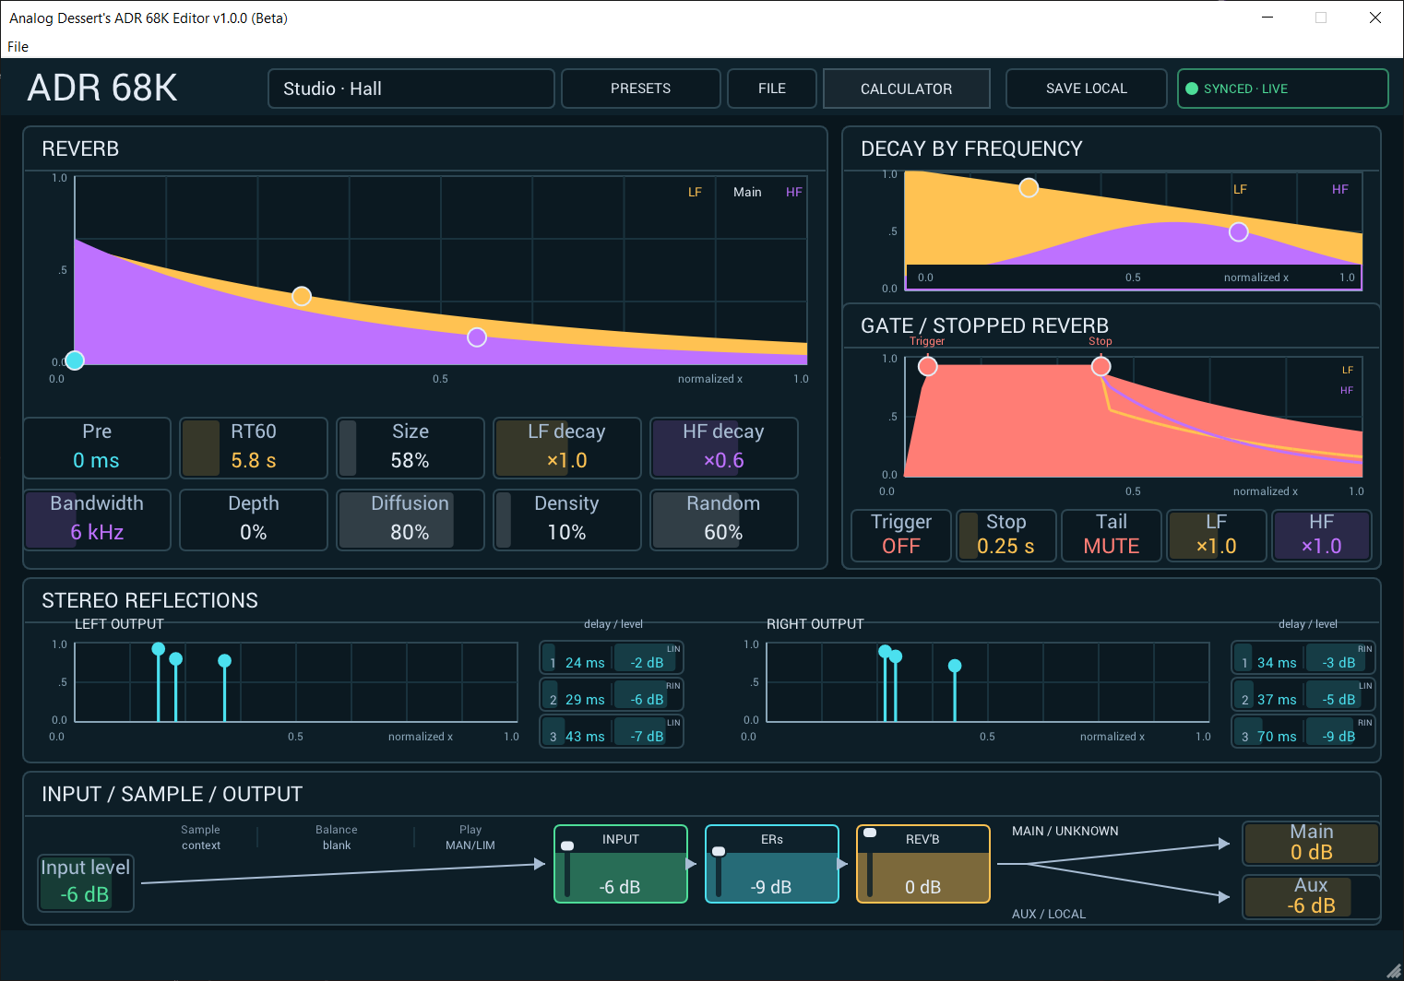Screen dimensions: 1404x981
Task: Toggle the Tail MUTE switch
Action: point(1112,535)
